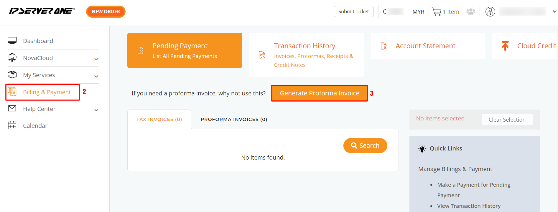Open the Pending Payment card

tap(185, 50)
